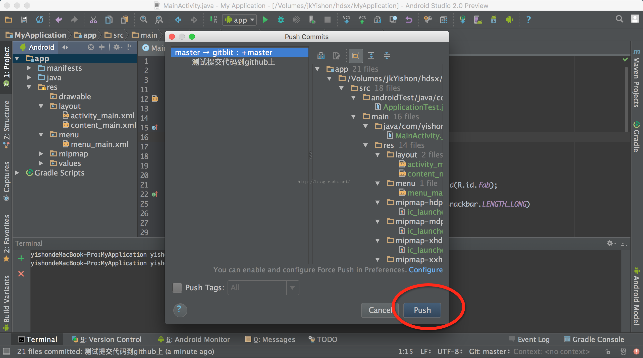Click the Revert changes toolbar icon
Image resolution: width=643 pixels, height=358 pixels.
(x=409, y=20)
